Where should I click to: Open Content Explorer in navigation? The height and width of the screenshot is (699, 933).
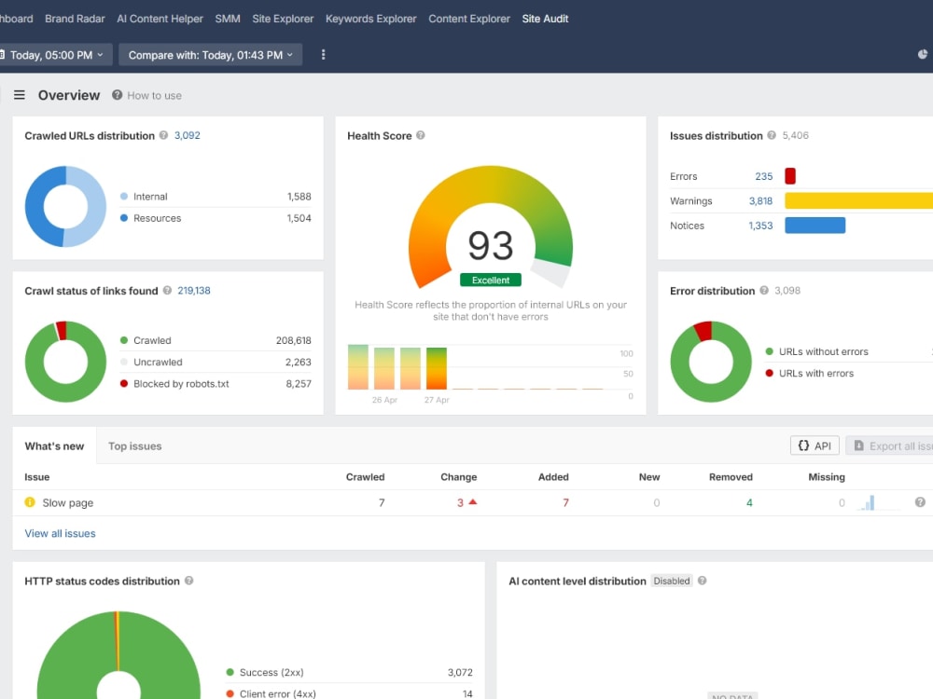tap(469, 19)
